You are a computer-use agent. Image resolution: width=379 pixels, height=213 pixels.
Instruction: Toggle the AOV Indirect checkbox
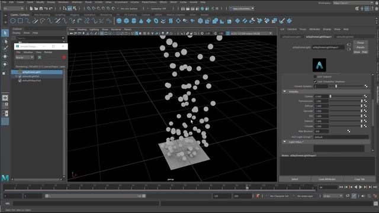315,76
